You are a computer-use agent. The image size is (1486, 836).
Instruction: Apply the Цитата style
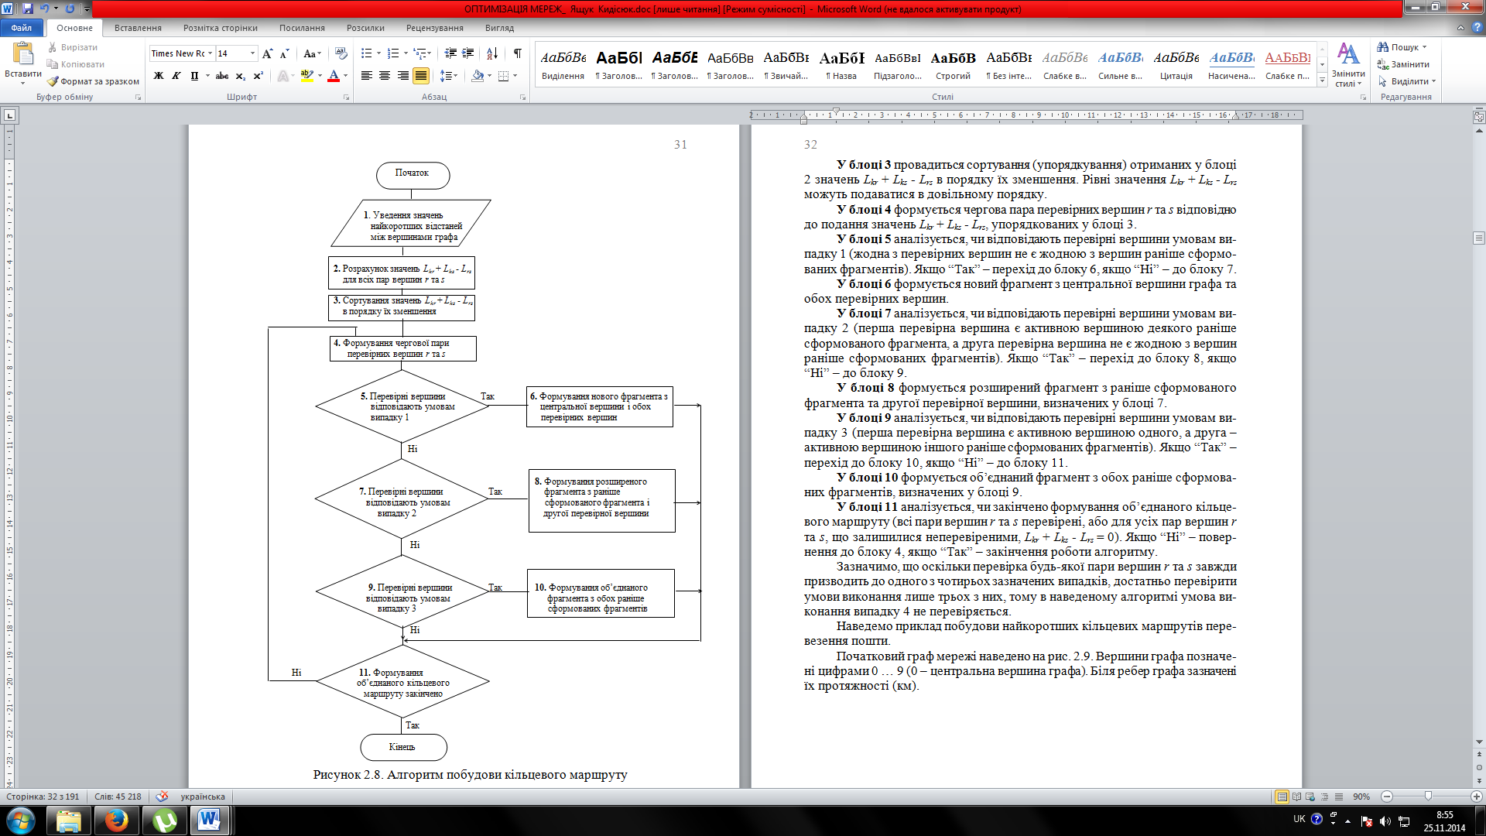point(1176,65)
